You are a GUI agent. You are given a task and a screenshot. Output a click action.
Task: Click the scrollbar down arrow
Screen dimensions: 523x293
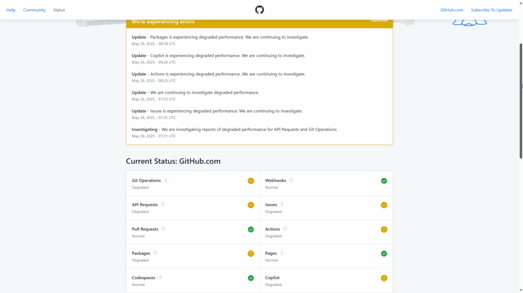click(520, 290)
